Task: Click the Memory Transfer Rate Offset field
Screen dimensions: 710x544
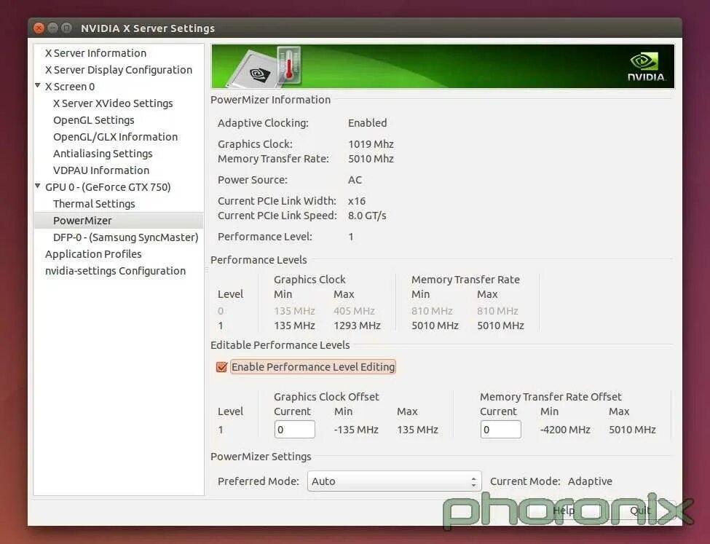Action: click(x=500, y=430)
